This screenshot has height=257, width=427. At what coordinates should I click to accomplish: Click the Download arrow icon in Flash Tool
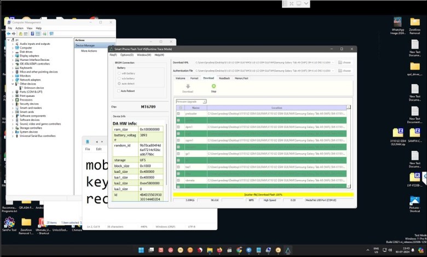(188, 86)
